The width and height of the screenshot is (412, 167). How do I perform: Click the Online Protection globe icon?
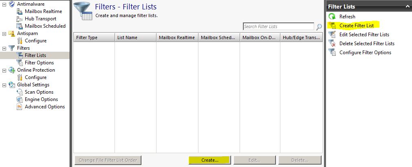pos(12,70)
